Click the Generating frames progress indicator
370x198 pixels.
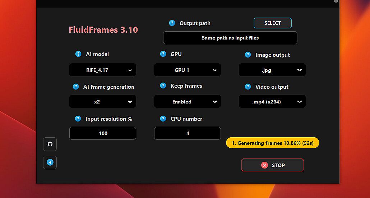pyautogui.click(x=273, y=143)
